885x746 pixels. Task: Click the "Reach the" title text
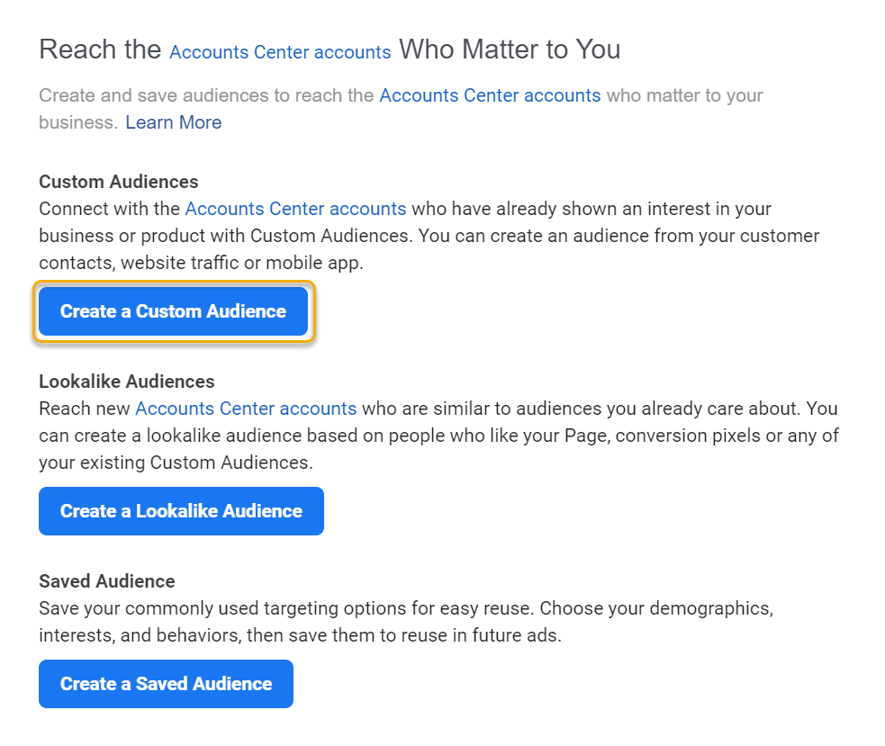[100, 49]
